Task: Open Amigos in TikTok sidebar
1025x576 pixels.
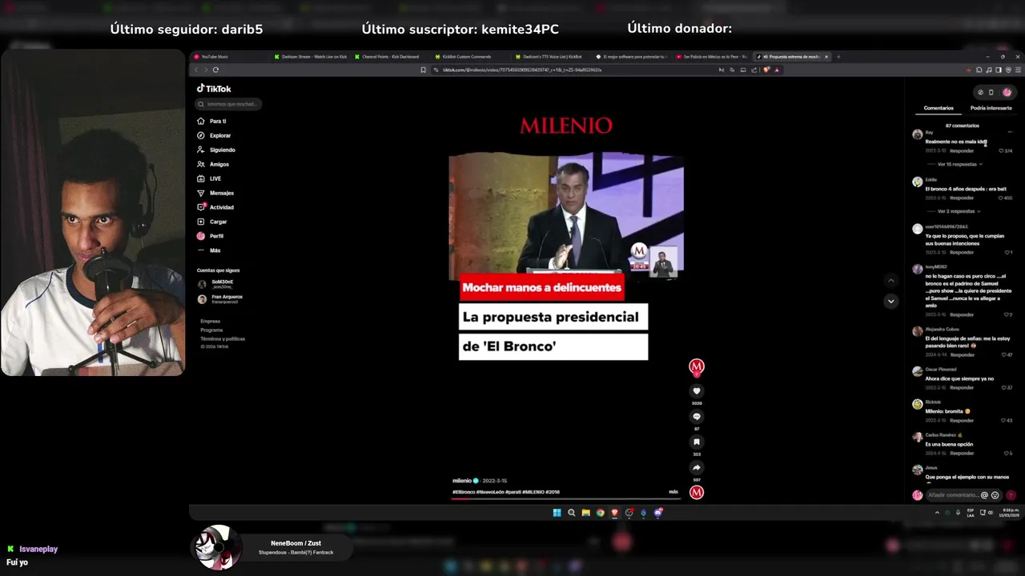Action: coord(213,164)
